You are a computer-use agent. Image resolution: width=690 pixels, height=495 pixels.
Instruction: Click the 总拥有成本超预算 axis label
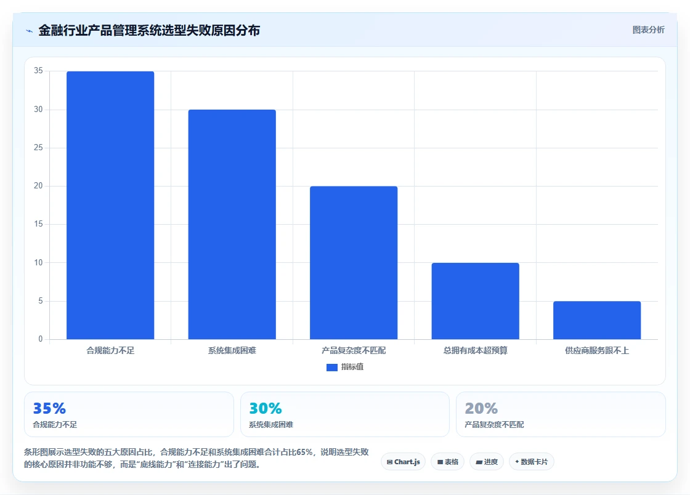click(475, 350)
